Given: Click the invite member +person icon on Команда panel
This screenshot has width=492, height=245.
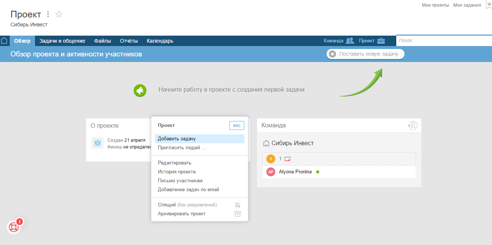Looking at the screenshot, I should click(412, 125).
